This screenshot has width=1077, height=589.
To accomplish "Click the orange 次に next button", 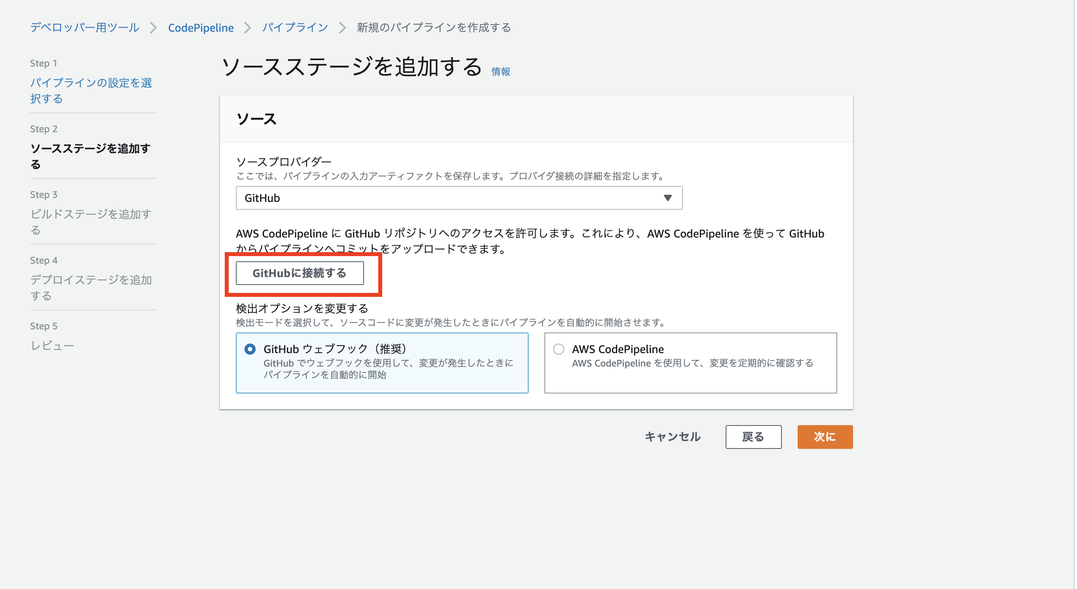I will point(825,437).
